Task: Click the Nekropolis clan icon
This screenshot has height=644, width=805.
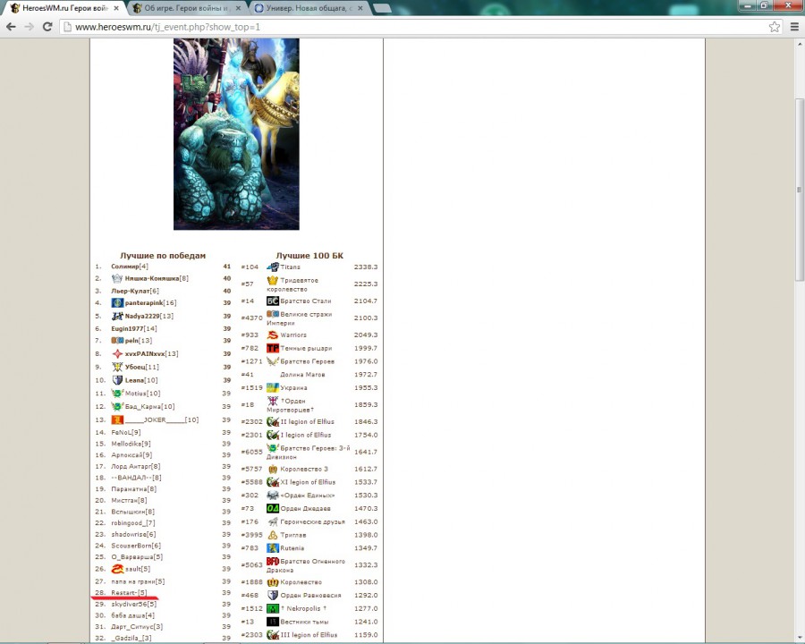Action: tap(273, 608)
